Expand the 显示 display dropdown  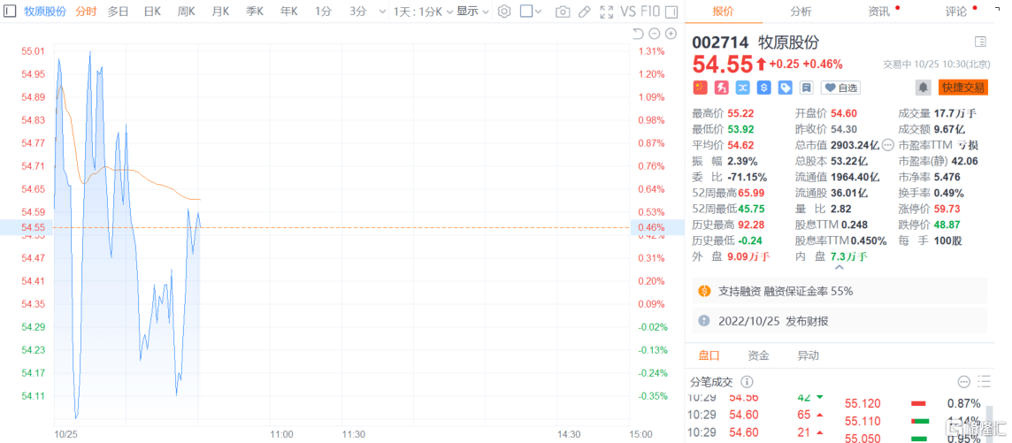pyautogui.click(x=471, y=11)
